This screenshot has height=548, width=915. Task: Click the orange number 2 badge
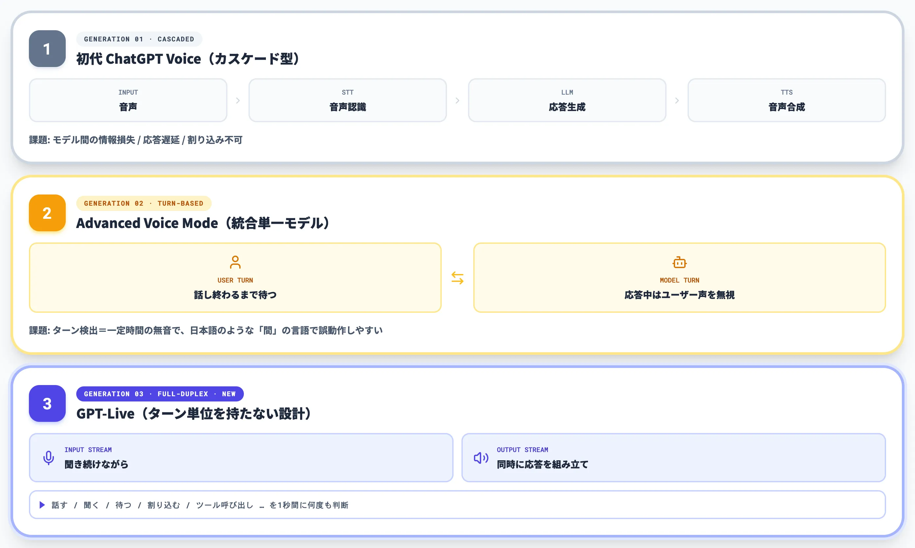pyautogui.click(x=47, y=213)
